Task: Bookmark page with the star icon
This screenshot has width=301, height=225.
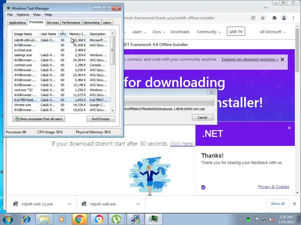Action: [x=263, y=18]
